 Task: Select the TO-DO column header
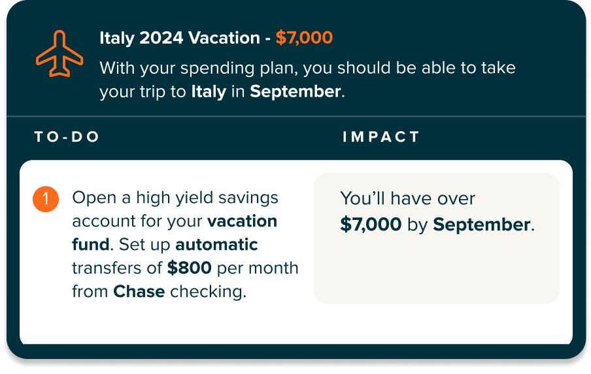point(67,137)
